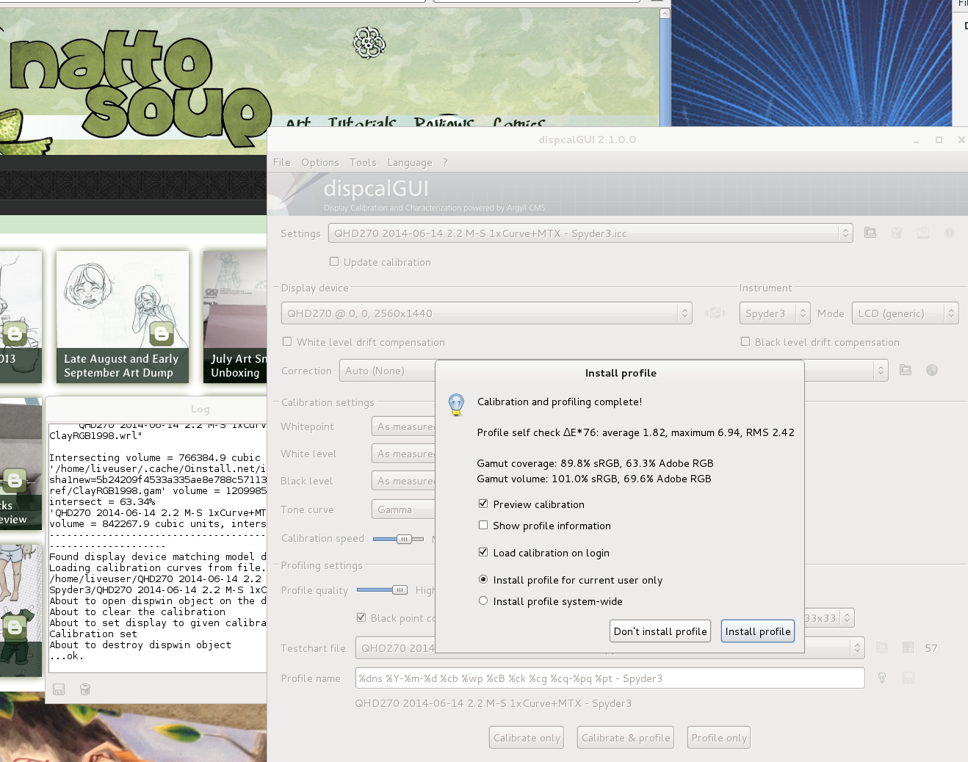This screenshot has width=968, height=762.
Task: Click the blog page vertical scrollbar
Action: [665, 68]
